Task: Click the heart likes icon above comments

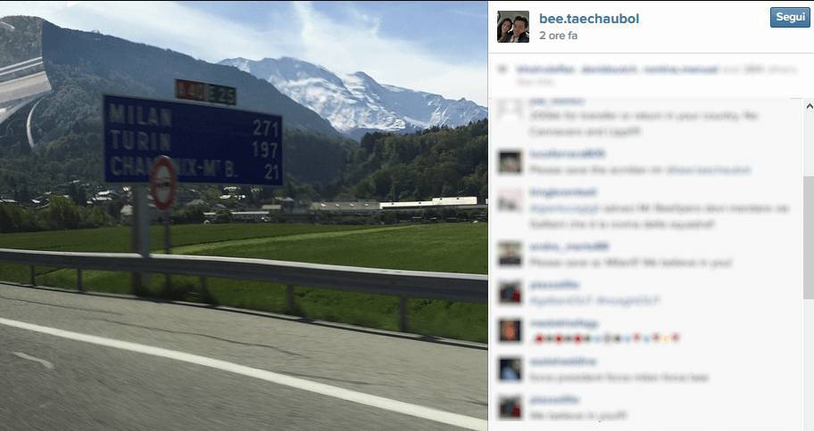Action: pos(503,69)
